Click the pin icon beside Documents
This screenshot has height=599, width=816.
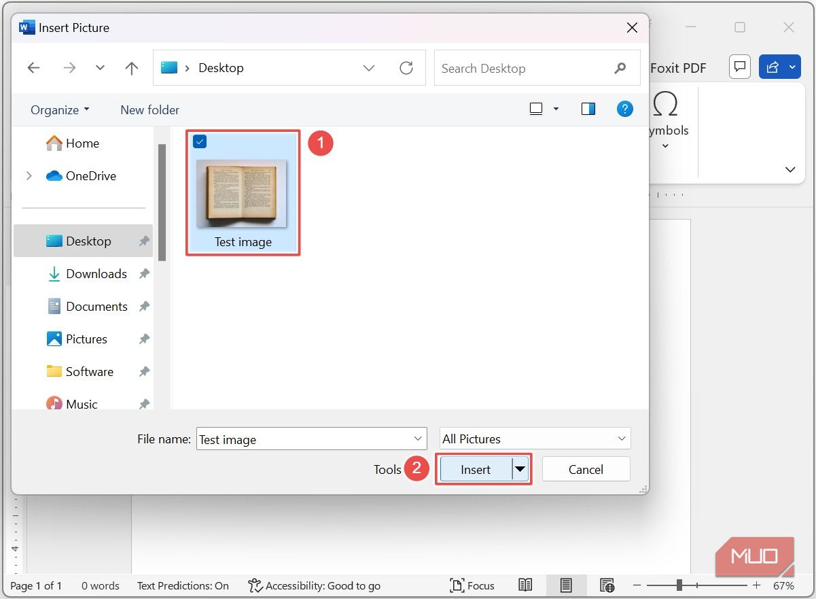point(144,307)
